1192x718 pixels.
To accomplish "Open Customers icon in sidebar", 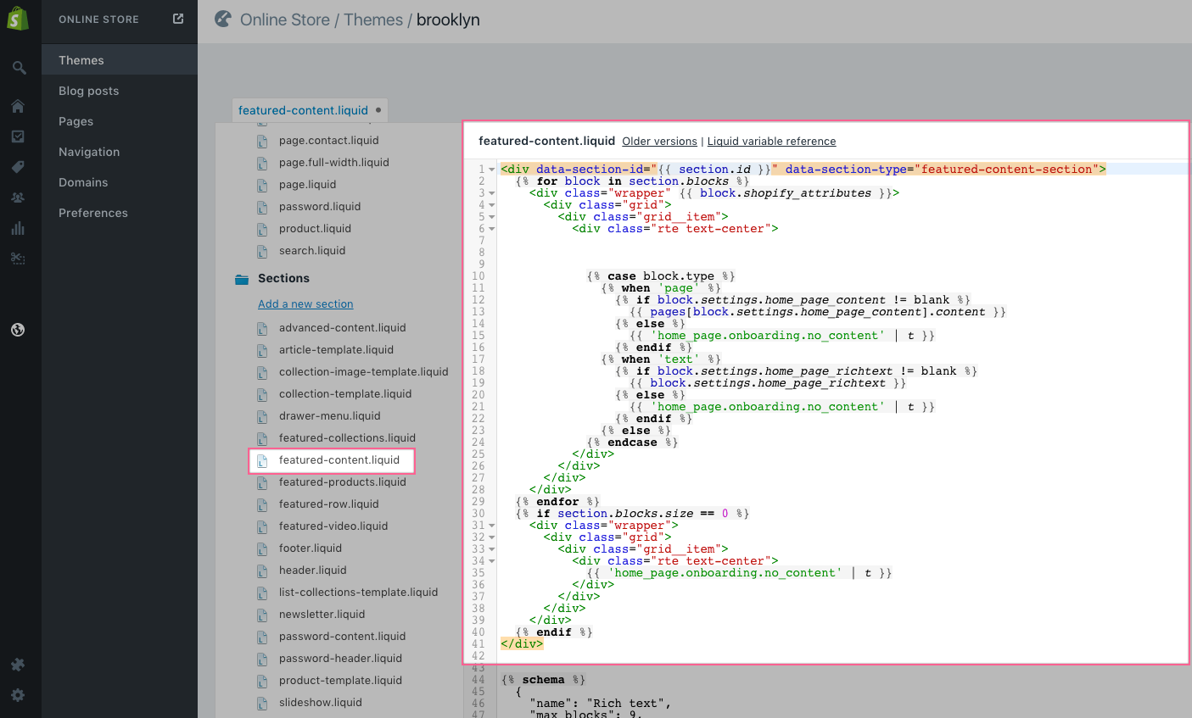I will [18, 198].
